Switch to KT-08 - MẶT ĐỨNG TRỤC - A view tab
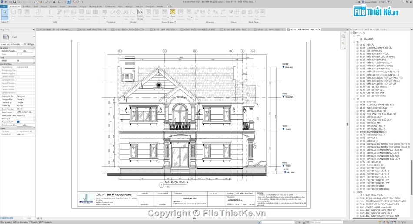The height and width of the screenshot is (224, 413). pyautogui.click(x=236, y=30)
